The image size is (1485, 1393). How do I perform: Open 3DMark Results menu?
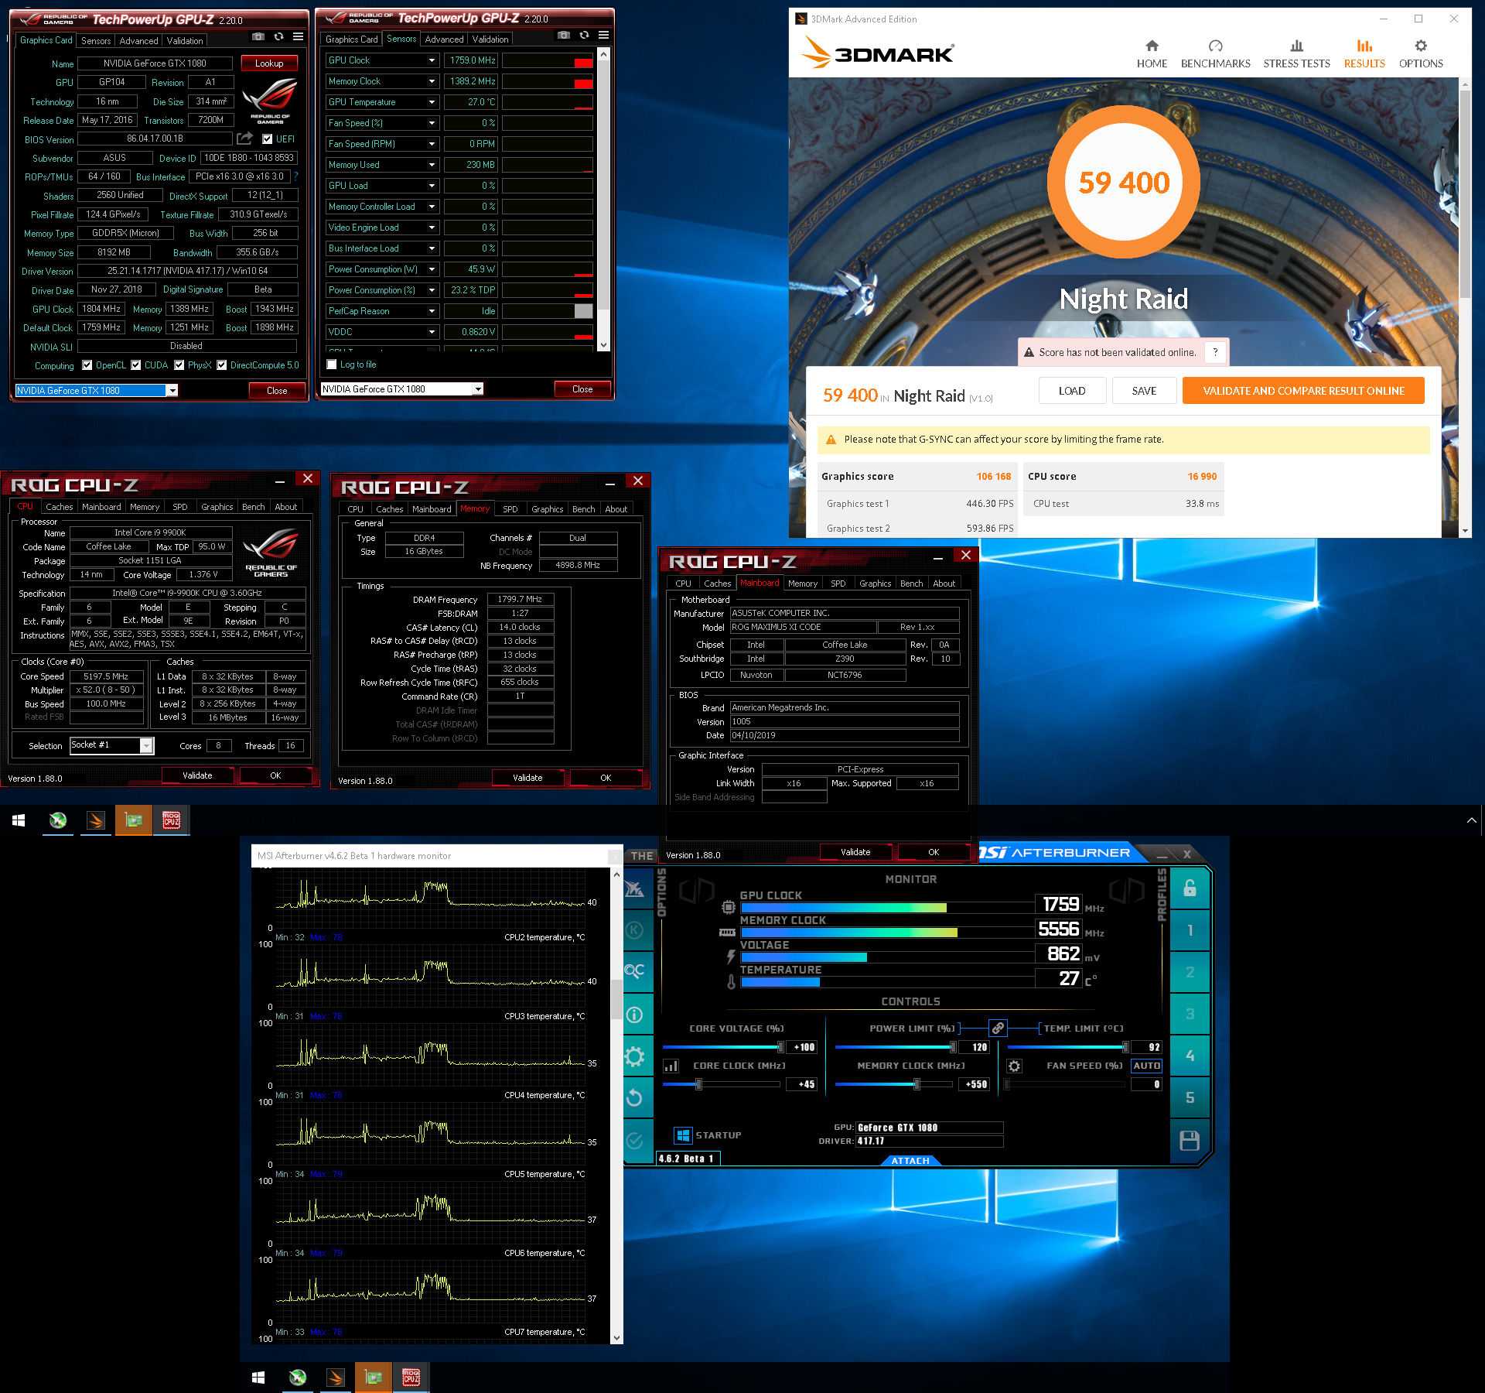point(1364,54)
